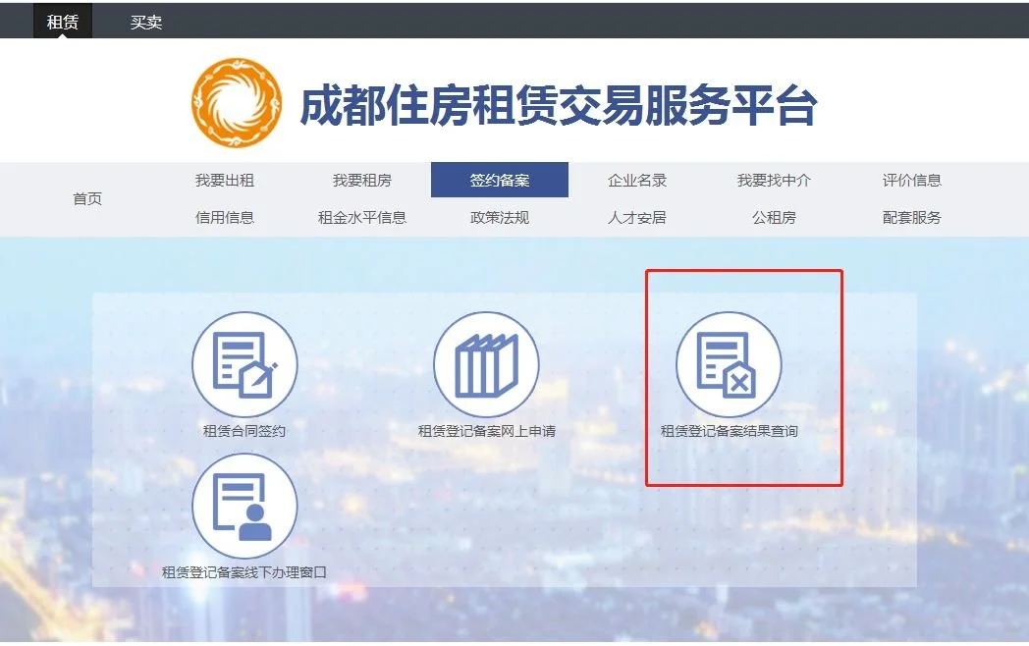
Task: Go to 首页 in navigation
Action: click(x=87, y=199)
